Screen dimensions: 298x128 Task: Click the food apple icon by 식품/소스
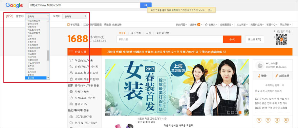pyautogui.click(x=71, y=98)
